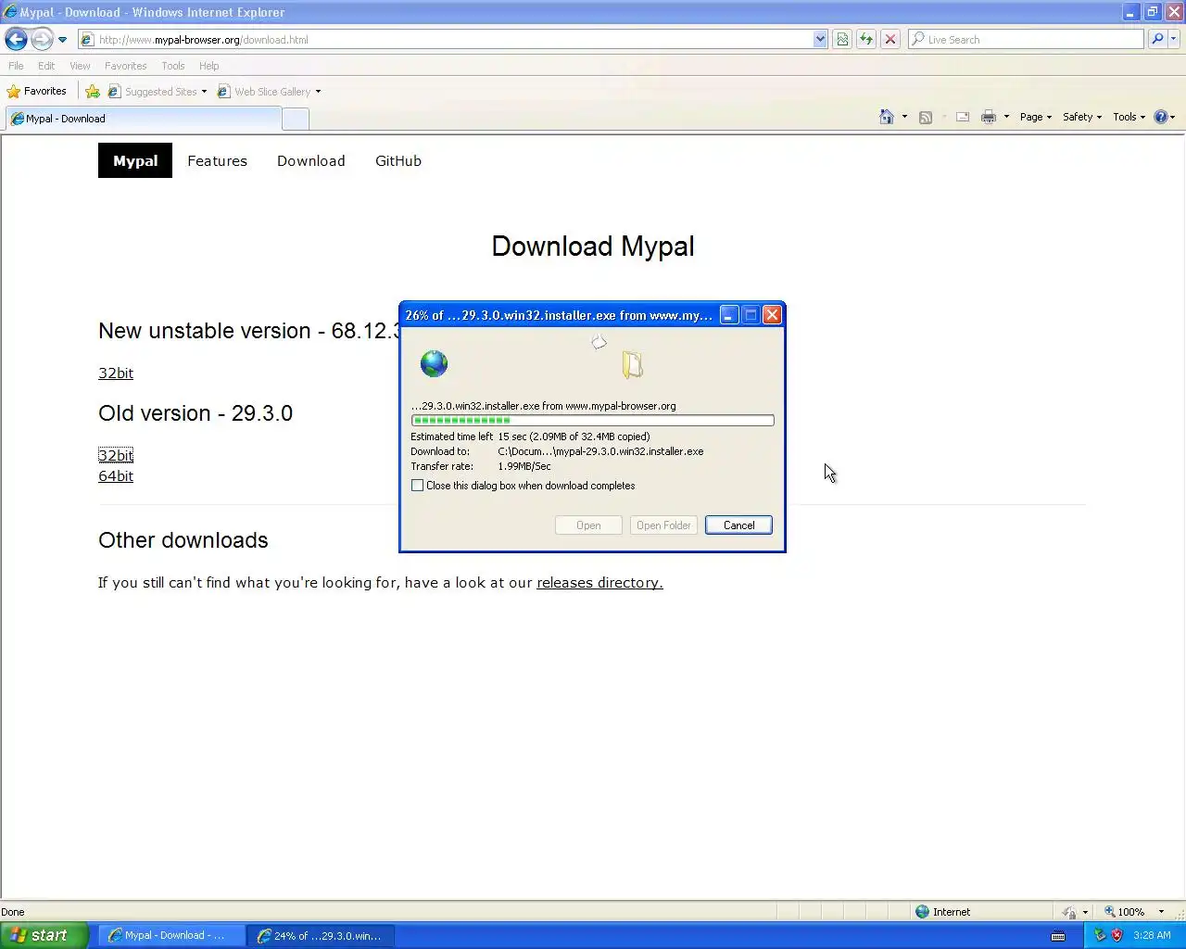Click the Safely Remove Hardware tray icon

(x=1100, y=935)
